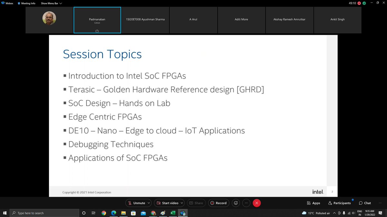Open volume speaker tray icon
This screenshot has height=217, width=387.
(354, 213)
